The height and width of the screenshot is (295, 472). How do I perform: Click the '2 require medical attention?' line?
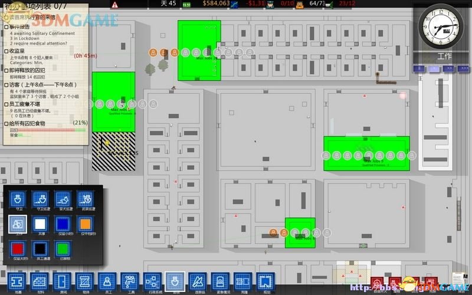coord(38,43)
